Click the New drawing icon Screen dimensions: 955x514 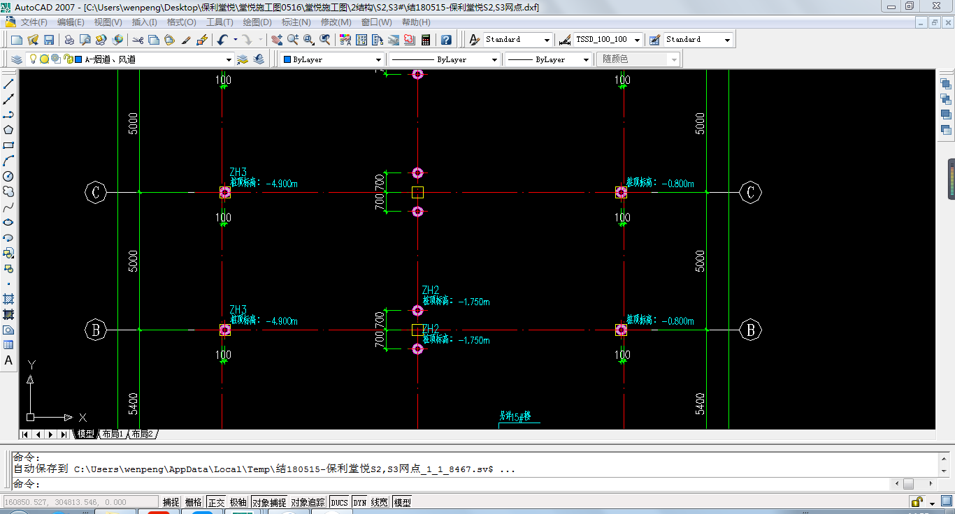click(17, 40)
